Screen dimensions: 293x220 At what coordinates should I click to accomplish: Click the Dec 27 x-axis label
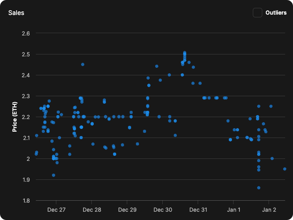(57, 209)
